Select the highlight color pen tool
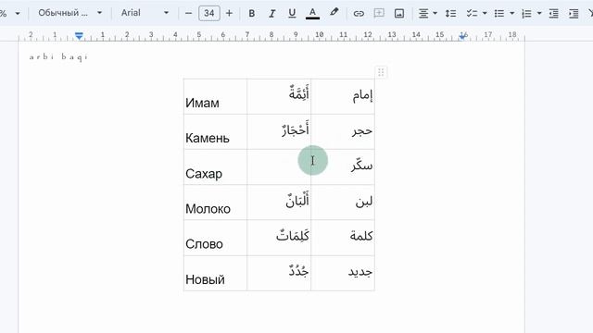This screenshot has width=593, height=333. (334, 13)
